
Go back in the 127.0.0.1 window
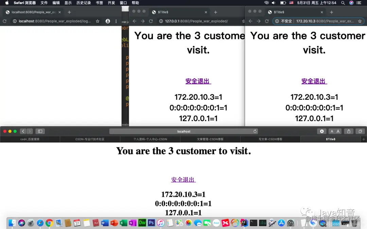click(x=135, y=21)
